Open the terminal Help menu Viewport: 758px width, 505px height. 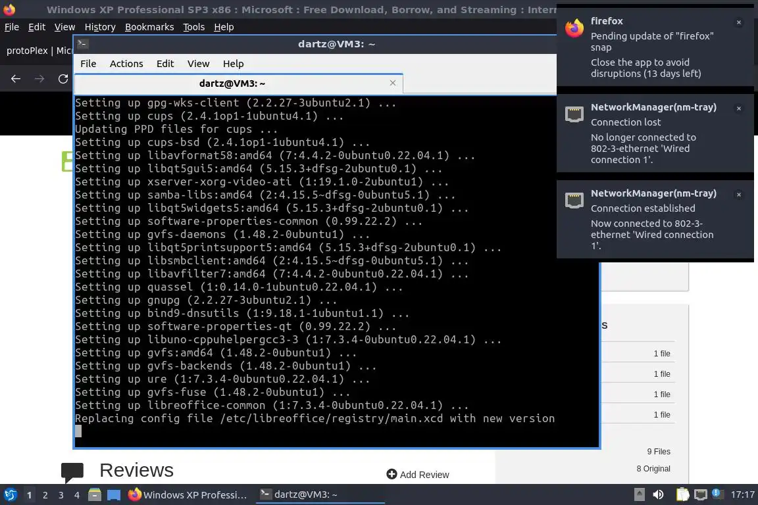[233, 64]
